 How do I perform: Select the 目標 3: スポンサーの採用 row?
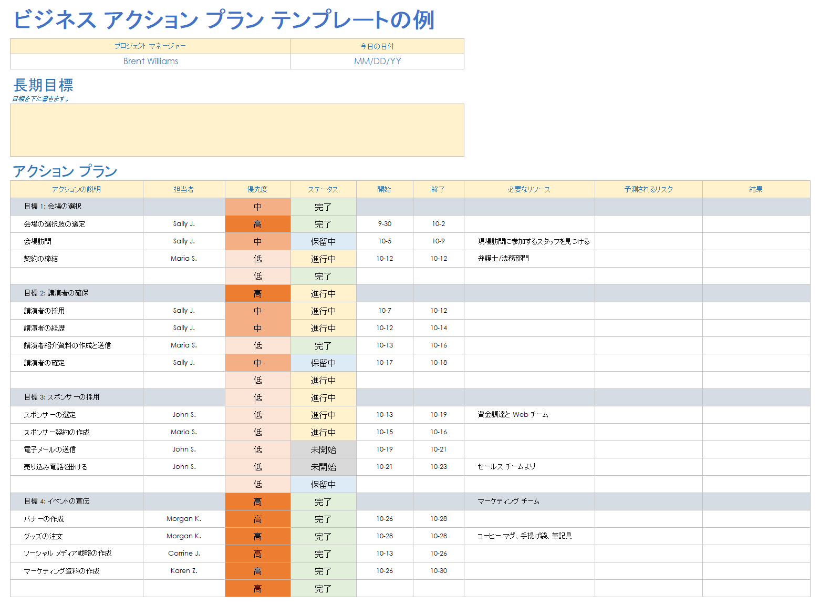coord(410,397)
